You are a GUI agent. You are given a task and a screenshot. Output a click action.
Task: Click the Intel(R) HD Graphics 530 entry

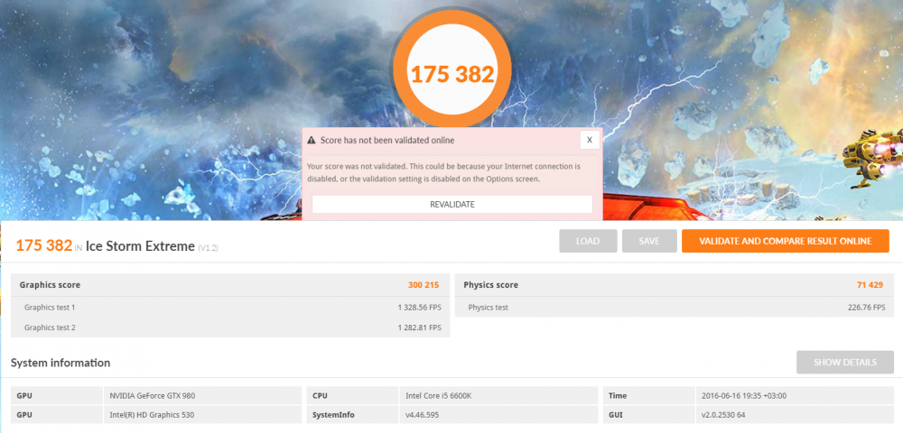click(150, 415)
